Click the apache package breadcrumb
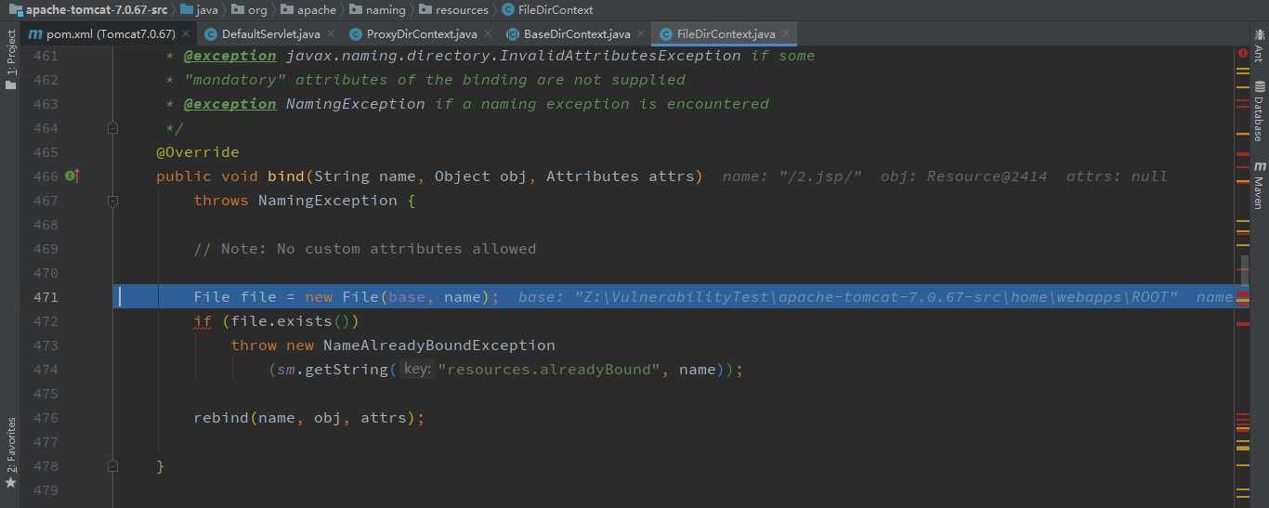The image size is (1269, 508). (307, 9)
